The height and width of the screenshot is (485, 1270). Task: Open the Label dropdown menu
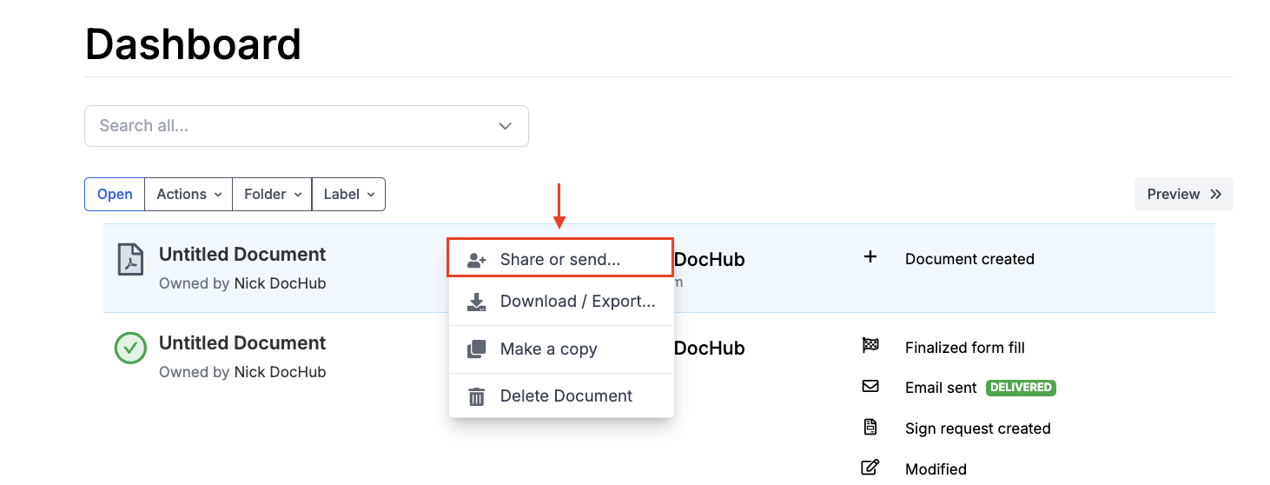click(348, 195)
